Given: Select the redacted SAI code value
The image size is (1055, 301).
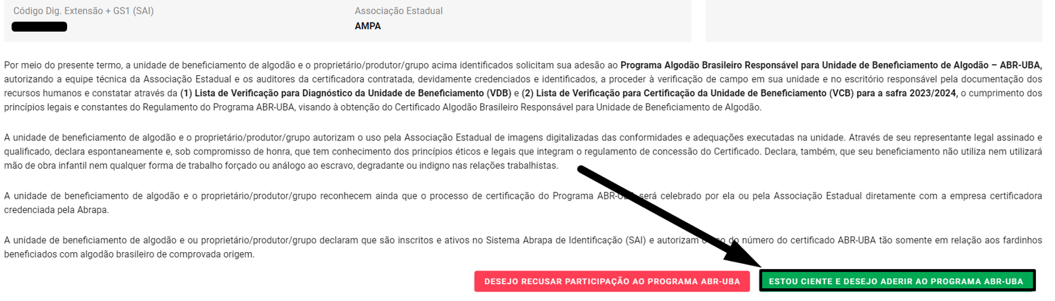Looking at the screenshot, I should pyautogui.click(x=39, y=27).
